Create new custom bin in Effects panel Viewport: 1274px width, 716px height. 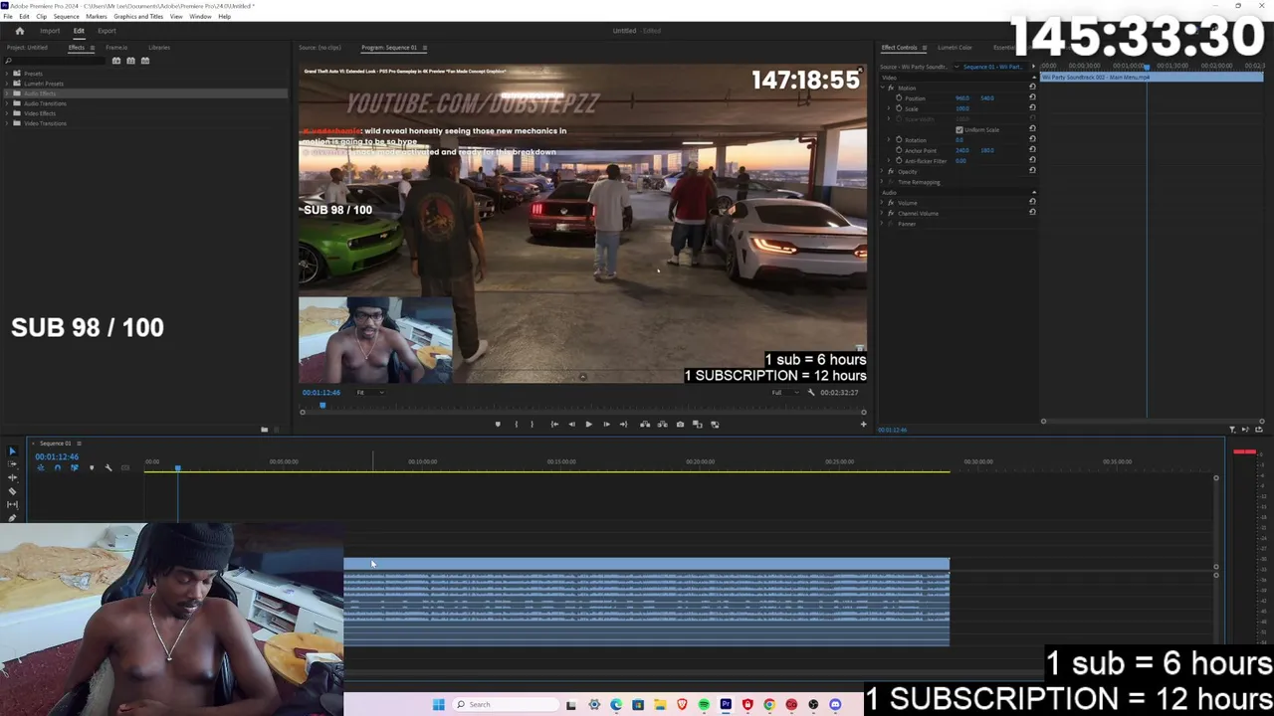coord(264,430)
